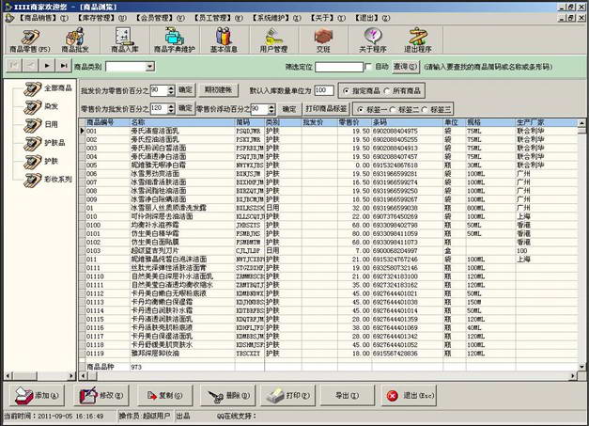The width and height of the screenshot is (589, 426).
Task: Click spinner arrows of 批发价为零售价百分之 field
Action: [x=171, y=90]
